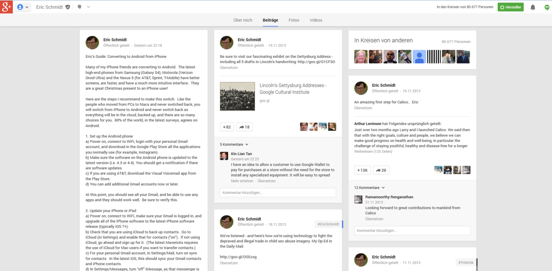The image size is (552, 271).
Task: Translate Kin Lian Tan's comment via Übersetzen
Action: 267,181
